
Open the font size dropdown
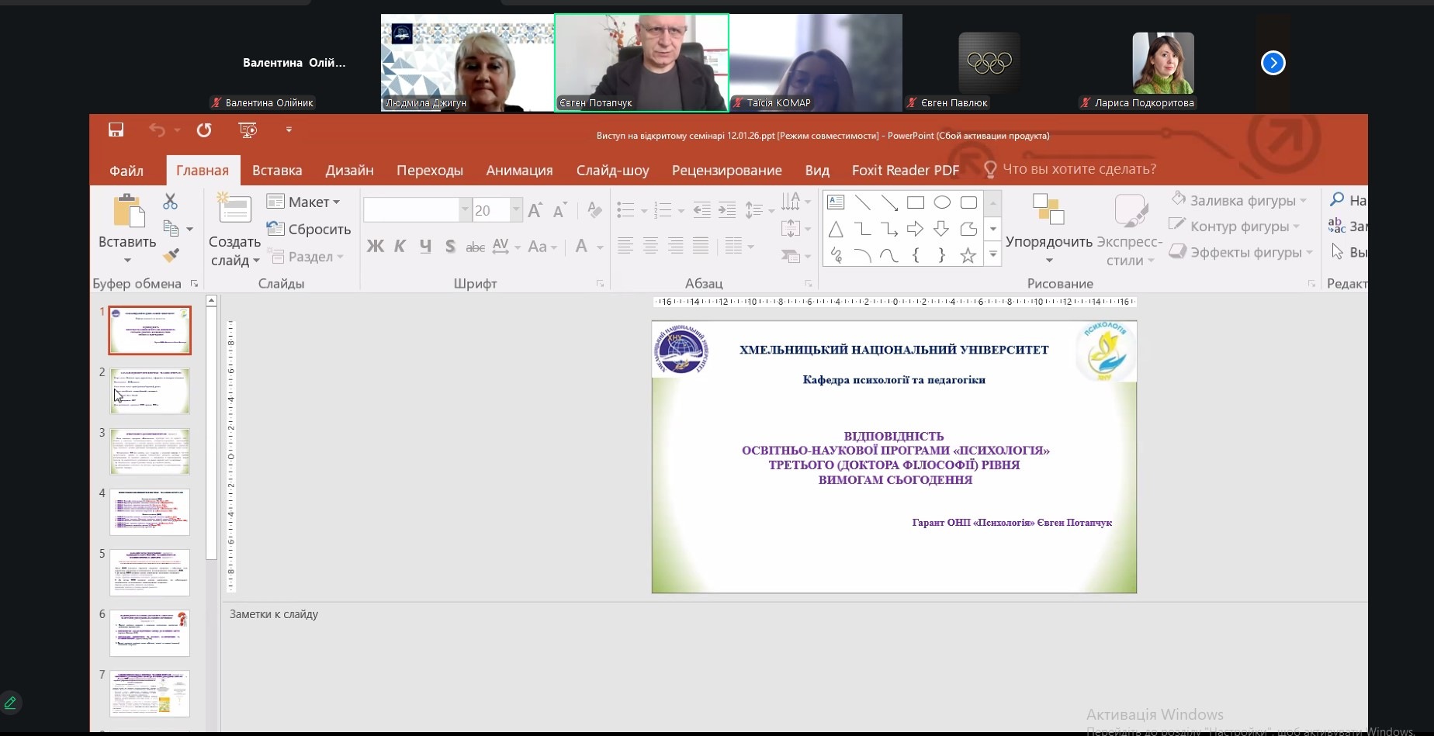tap(516, 210)
